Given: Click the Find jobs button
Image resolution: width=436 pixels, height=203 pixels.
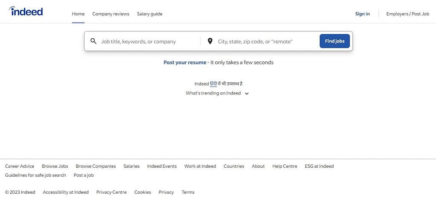Looking at the screenshot, I should [335, 41].
